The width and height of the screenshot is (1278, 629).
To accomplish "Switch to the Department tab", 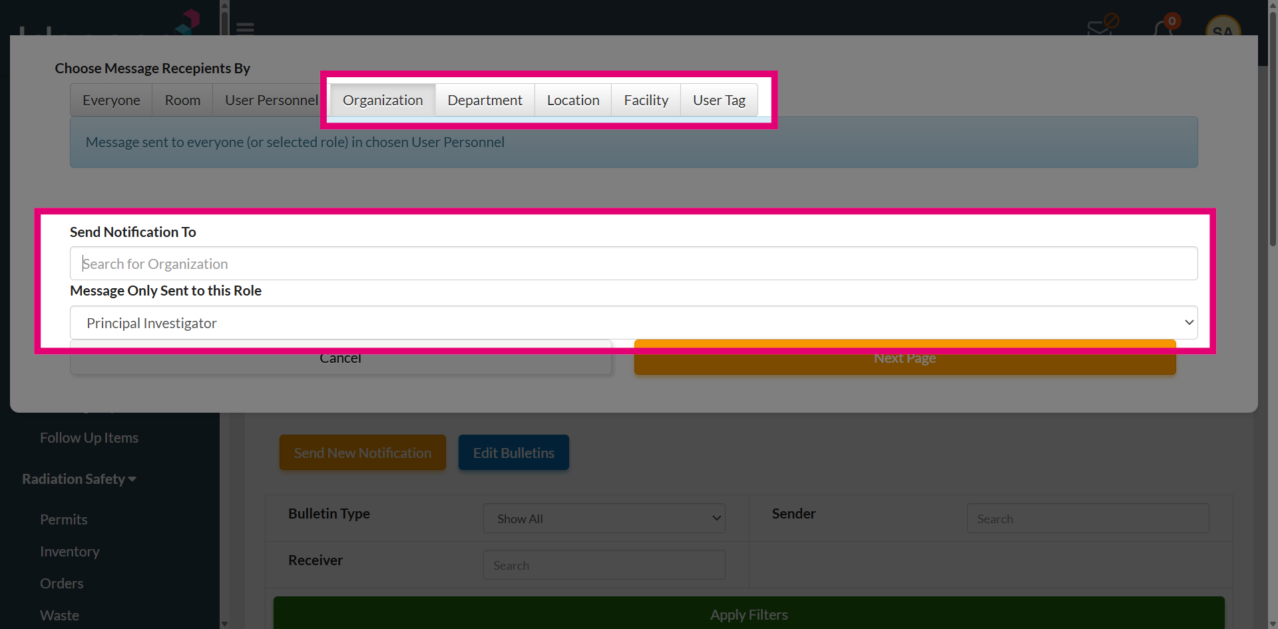I will click(485, 100).
